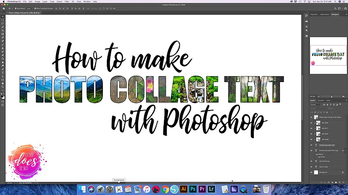This screenshot has height=195, width=348.
Task: Open Premiere Pro from the dock
Action: [x=202, y=189]
